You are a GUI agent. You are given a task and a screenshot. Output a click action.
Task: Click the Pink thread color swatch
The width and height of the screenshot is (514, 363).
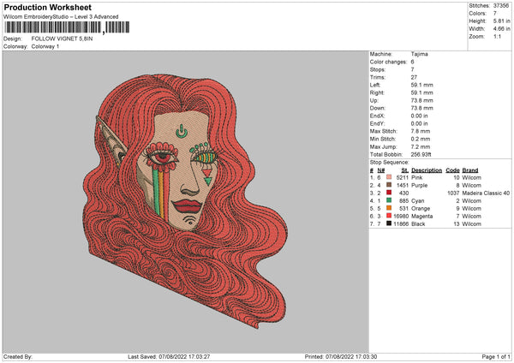coord(389,177)
